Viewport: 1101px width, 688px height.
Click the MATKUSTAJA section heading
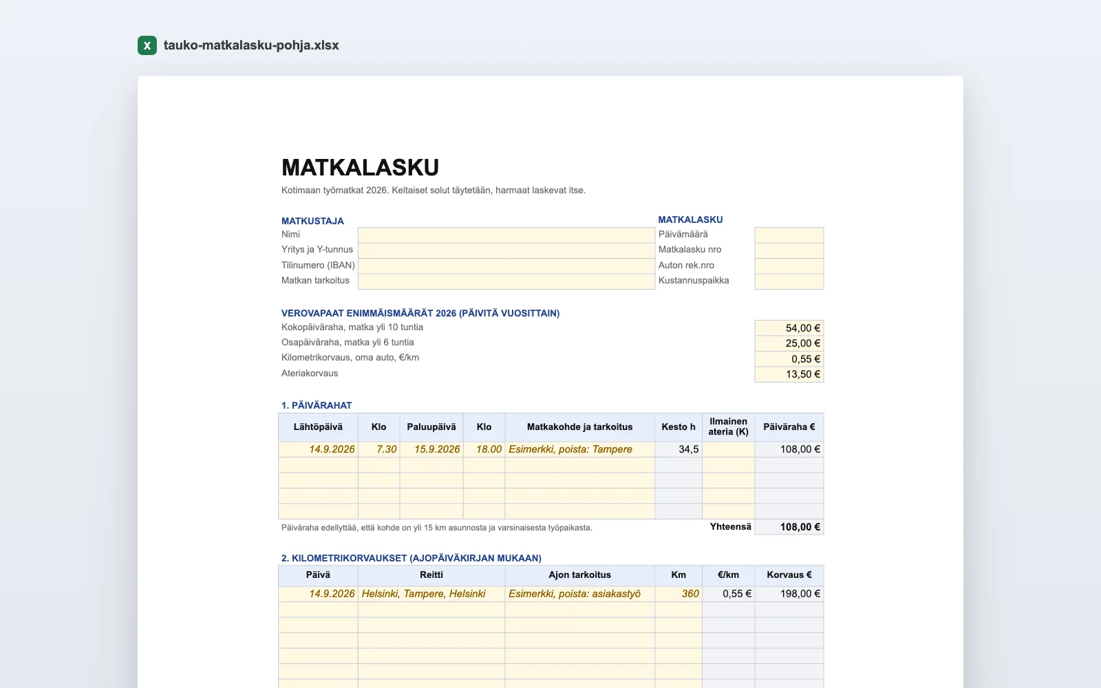coord(312,221)
